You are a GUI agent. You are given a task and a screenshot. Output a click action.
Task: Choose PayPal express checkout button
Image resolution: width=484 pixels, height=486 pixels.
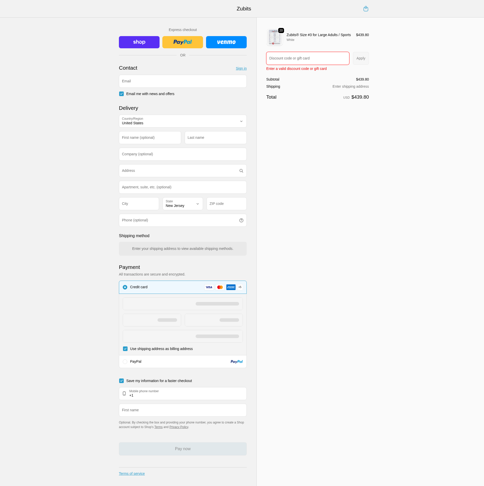(x=182, y=42)
